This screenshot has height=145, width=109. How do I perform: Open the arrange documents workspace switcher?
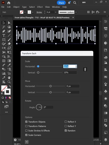coord(84,3)
